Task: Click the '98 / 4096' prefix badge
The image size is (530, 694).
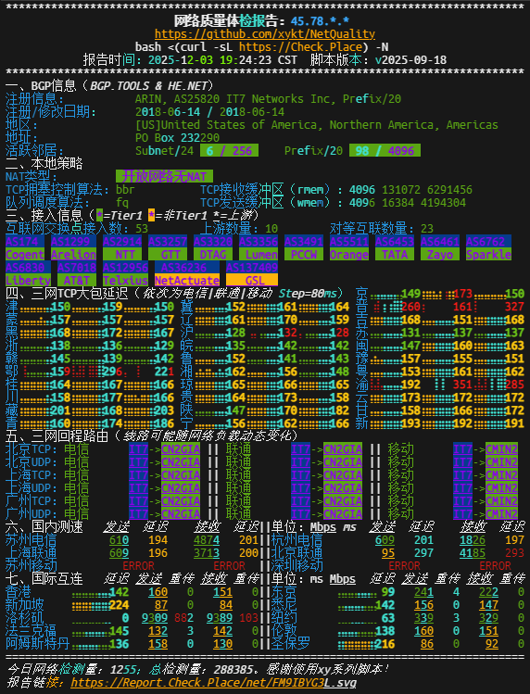Action: (x=385, y=150)
